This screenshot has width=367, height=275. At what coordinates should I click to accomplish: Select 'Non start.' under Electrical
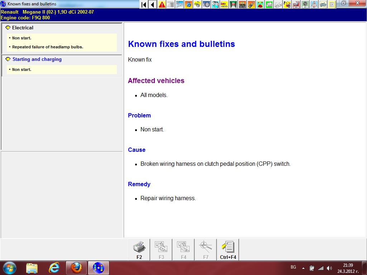22,38
